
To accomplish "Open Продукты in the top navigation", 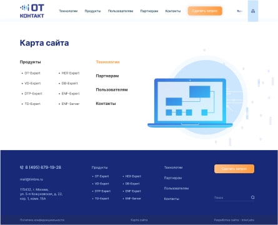I will pyautogui.click(x=92, y=11).
